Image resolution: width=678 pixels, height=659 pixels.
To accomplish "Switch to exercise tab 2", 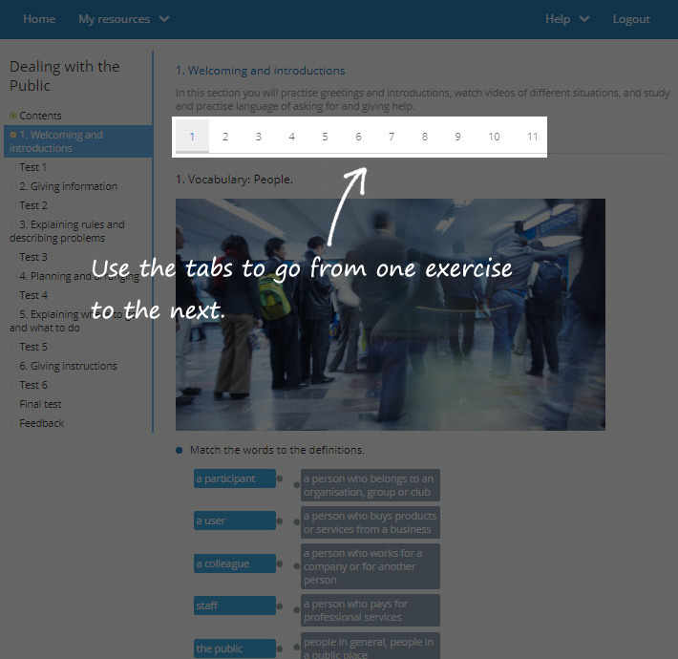I will coord(225,137).
